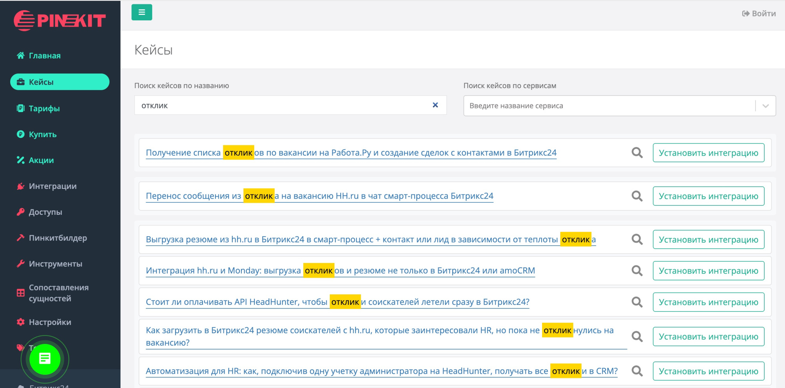Viewport: 785px width, 388px height.
Task: Click the percent icon next to Акции
Action: tap(20, 160)
